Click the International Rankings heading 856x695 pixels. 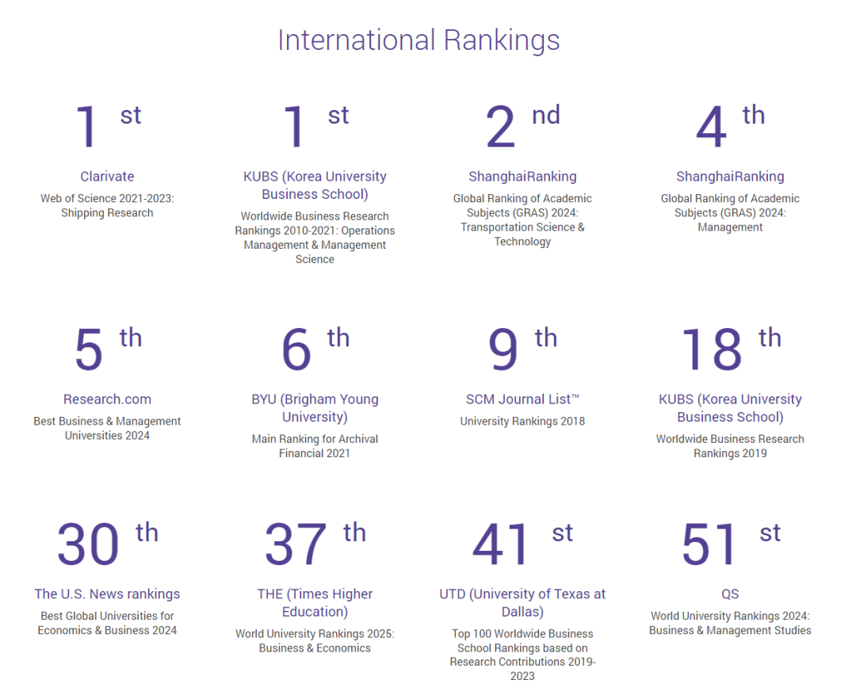click(418, 40)
